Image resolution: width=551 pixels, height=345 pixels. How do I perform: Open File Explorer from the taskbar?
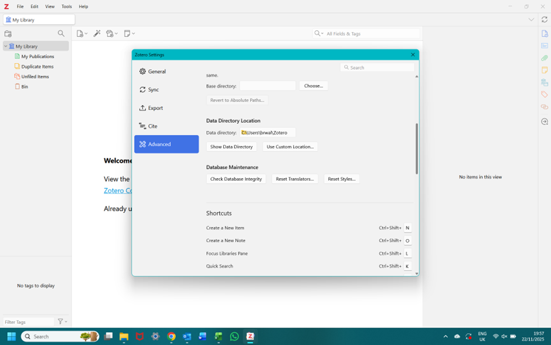(124, 337)
